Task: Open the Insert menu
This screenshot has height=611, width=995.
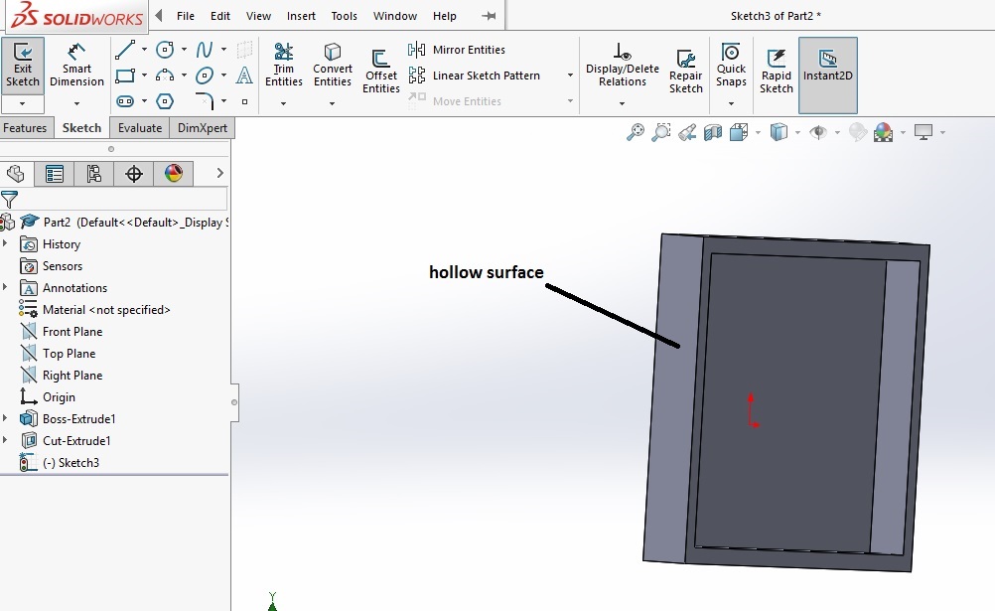Action: coord(301,16)
